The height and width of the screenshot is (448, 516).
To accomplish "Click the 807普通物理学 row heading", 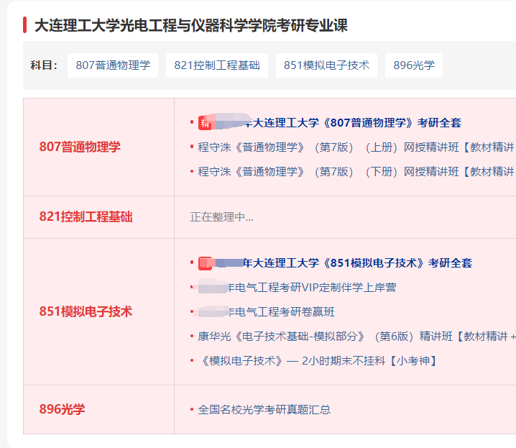I will point(80,147).
